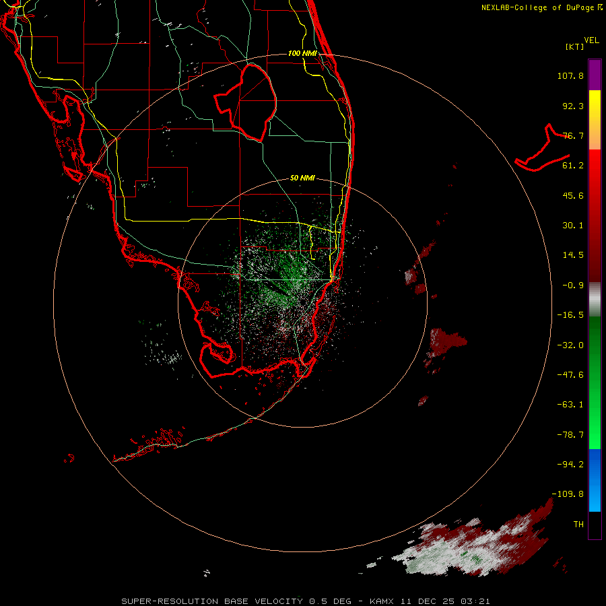Click the -109.8 legend value
The image size is (606, 606).
568,494
